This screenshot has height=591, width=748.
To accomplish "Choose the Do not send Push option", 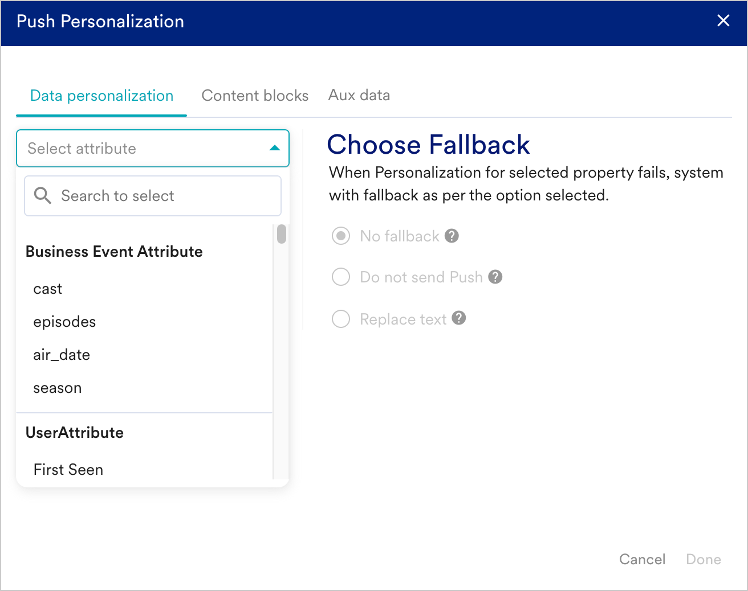I will (341, 277).
